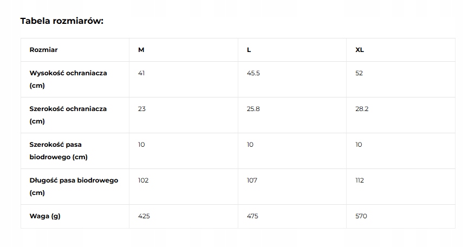Click the size L column header
Image resolution: width=475 pixels, height=247 pixels.
(x=249, y=50)
